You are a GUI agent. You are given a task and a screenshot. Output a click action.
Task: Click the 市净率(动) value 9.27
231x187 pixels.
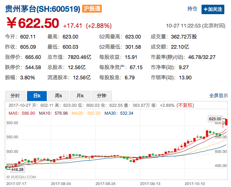point(184,68)
